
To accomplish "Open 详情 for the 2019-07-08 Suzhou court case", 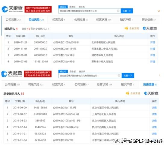I will [x=153, y=62].
